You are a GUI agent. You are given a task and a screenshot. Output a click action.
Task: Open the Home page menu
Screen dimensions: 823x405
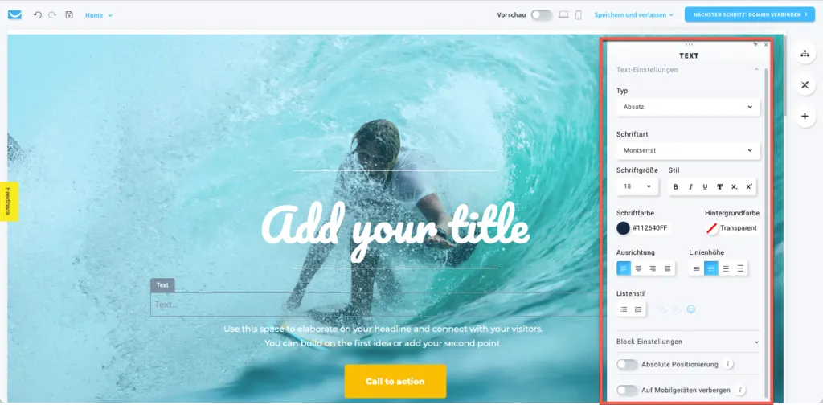click(99, 15)
